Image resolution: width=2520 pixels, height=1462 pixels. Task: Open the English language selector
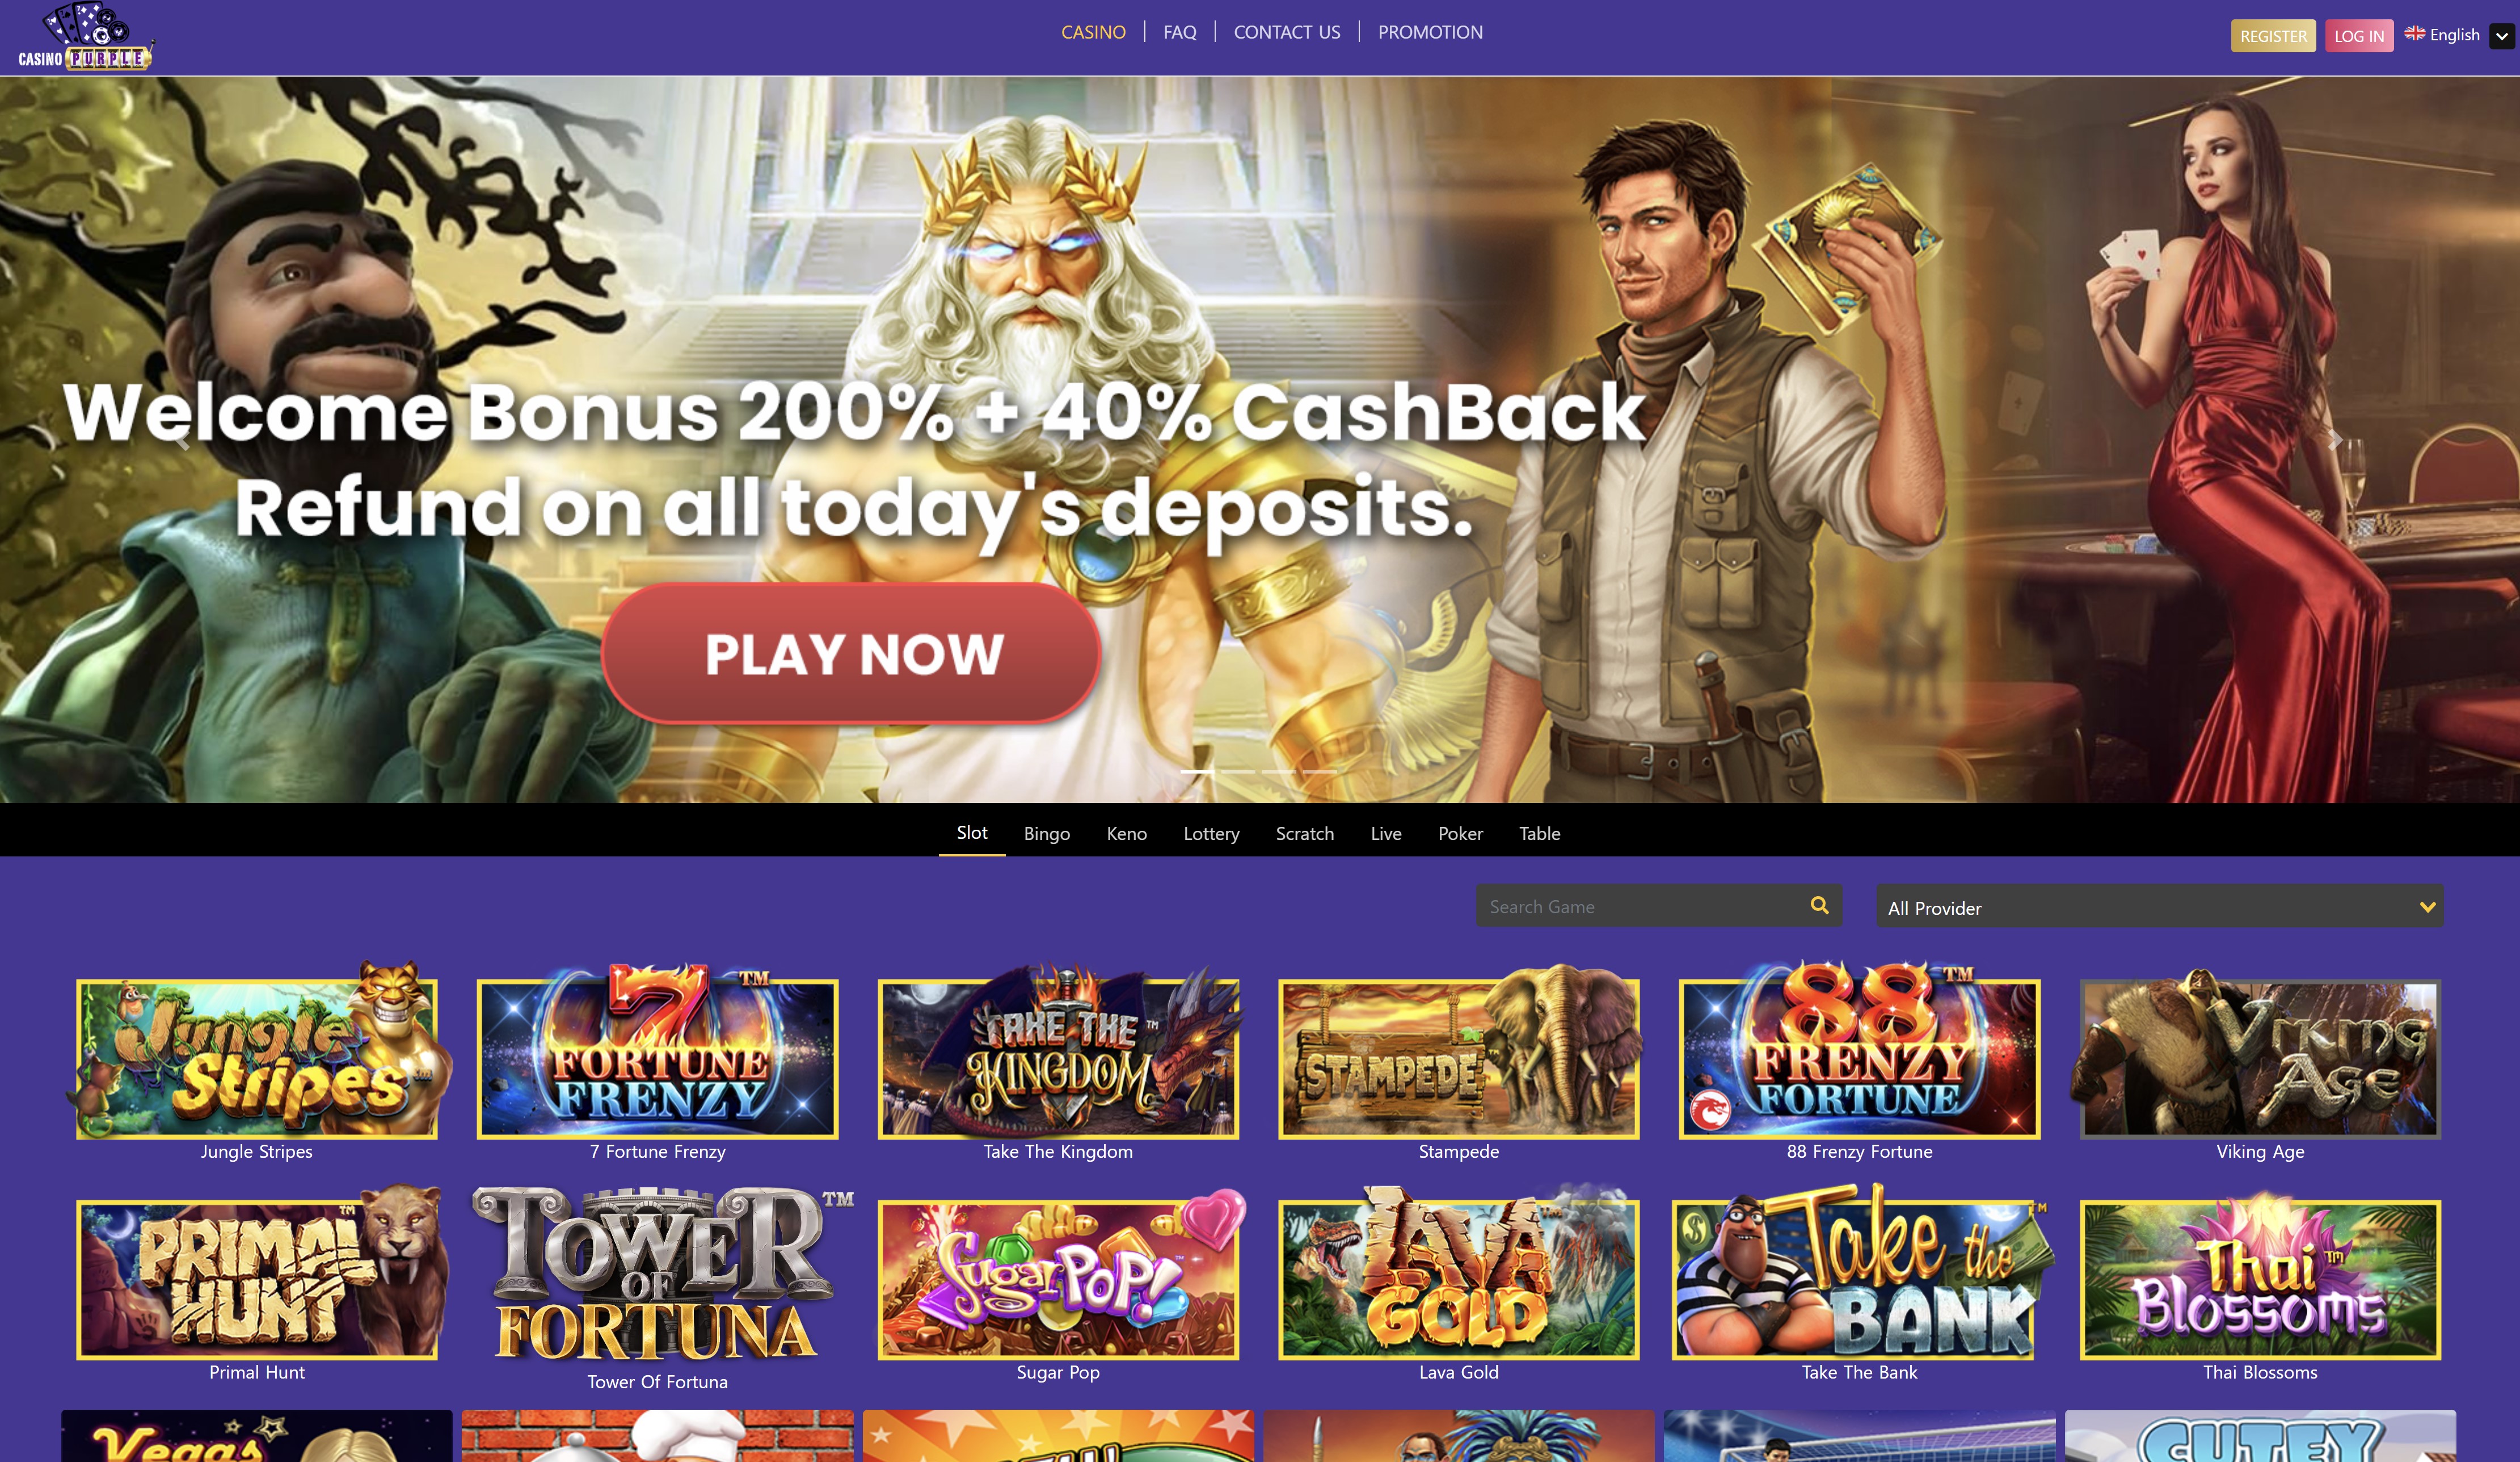(2442, 35)
